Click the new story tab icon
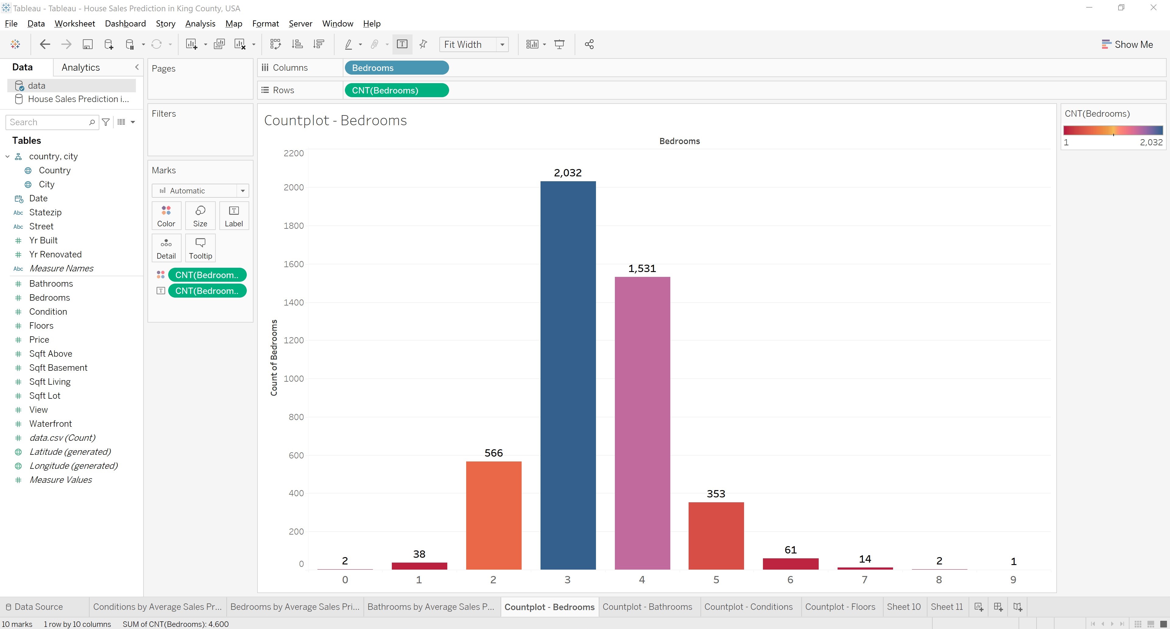 (1018, 607)
